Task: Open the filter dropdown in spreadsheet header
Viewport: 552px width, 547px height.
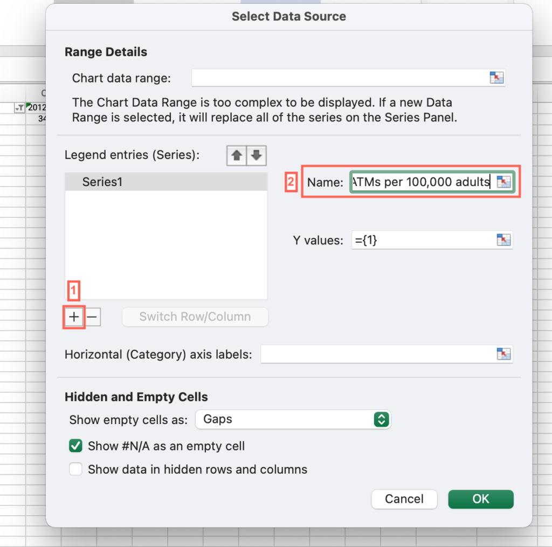Action: click(19, 108)
